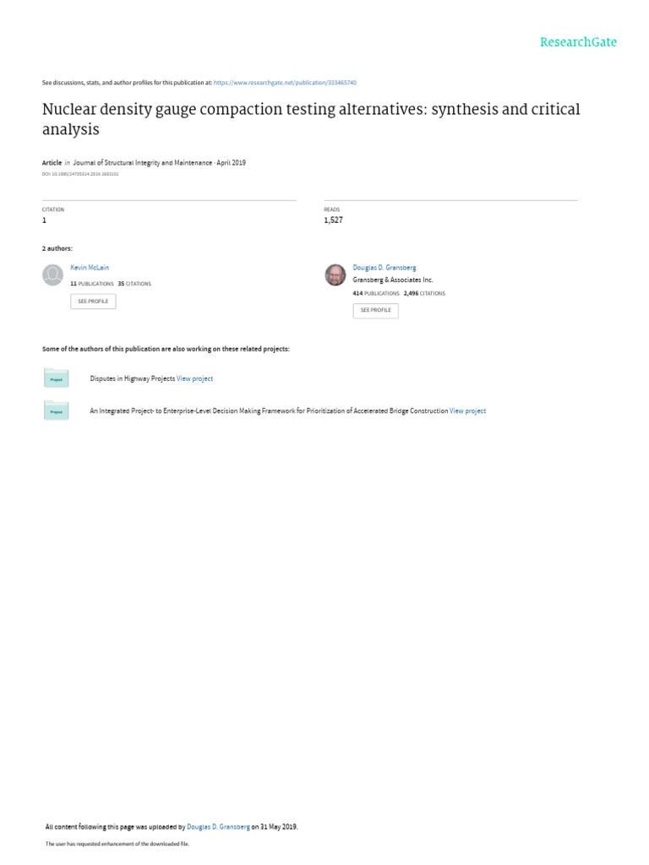
Task: Click the citation count under CITATION
Action: coord(45,220)
